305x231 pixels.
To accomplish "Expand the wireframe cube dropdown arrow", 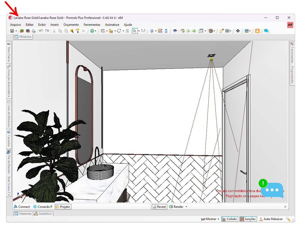I will coord(205,31).
